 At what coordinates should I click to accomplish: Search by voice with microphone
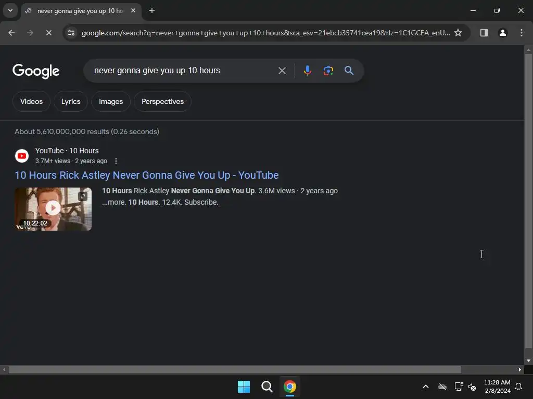point(307,71)
